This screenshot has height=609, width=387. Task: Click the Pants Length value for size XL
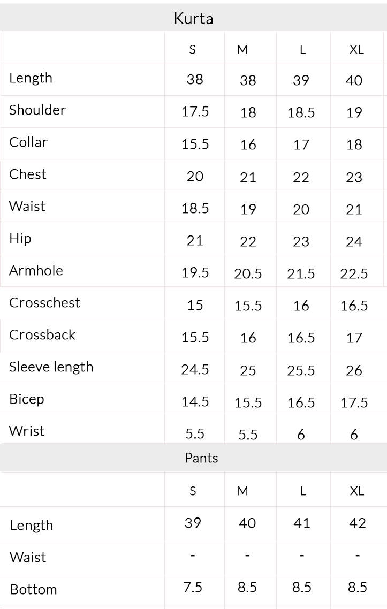tap(357, 523)
